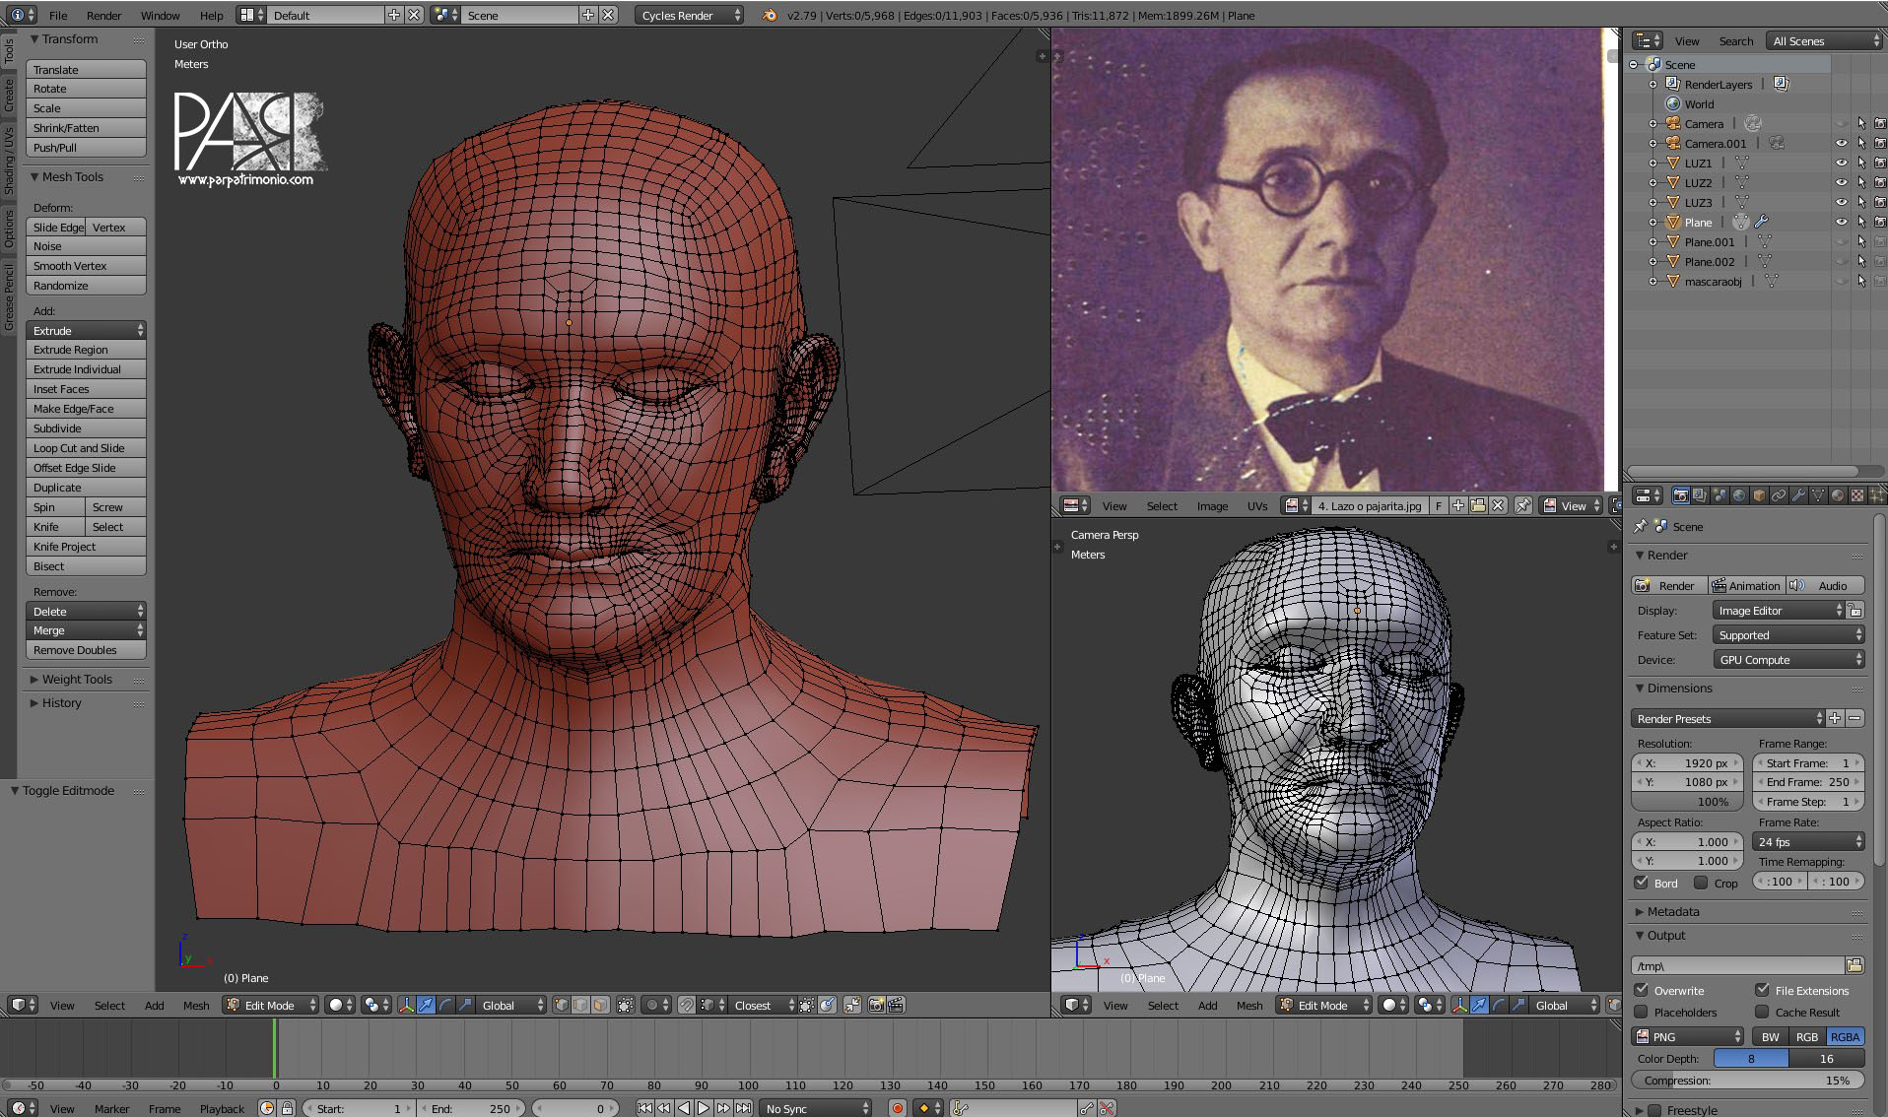This screenshot has height=1117, width=1888.
Task: Click the OpenGL render image camera icon
Action: pyautogui.click(x=875, y=1005)
